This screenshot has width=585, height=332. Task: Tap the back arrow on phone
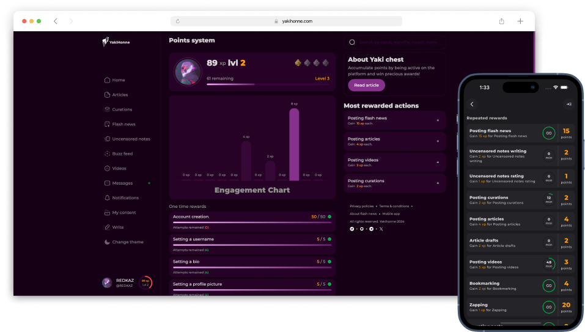(x=472, y=104)
